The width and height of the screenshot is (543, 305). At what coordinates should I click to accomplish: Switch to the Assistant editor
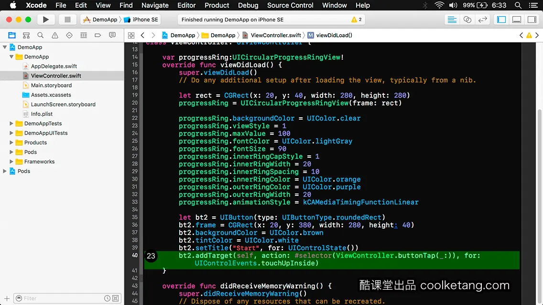pos(467,20)
